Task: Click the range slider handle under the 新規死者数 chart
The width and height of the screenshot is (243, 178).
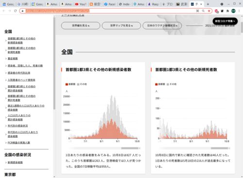Action: point(219,148)
